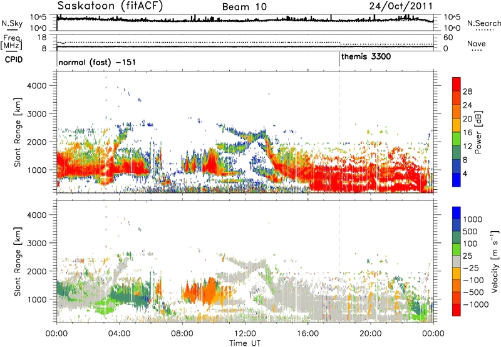Click the CPID row label
The height and width of the screenshot is (347, 501).
(x=14, y=60)
